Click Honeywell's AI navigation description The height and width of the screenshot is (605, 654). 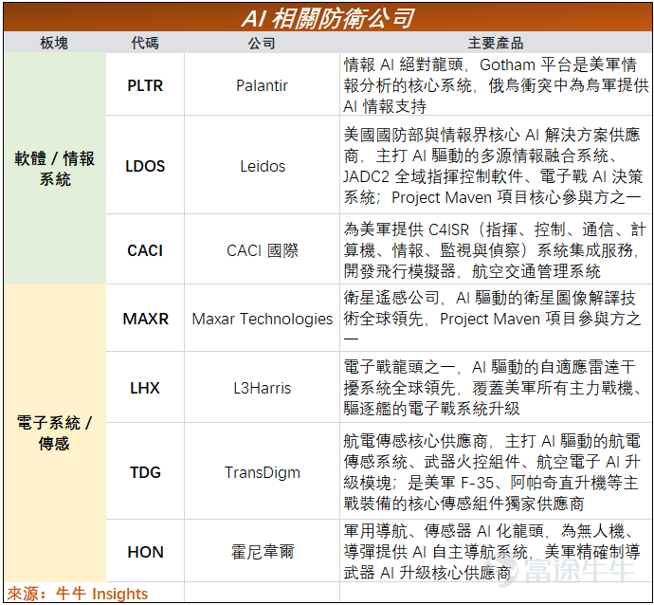pyautogui.click(x=492, y=552)
